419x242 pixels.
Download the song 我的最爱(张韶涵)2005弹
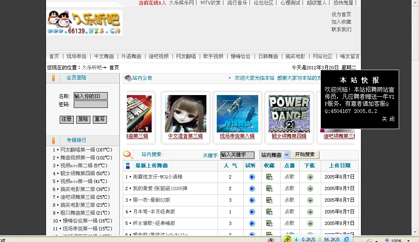[310, 189]
